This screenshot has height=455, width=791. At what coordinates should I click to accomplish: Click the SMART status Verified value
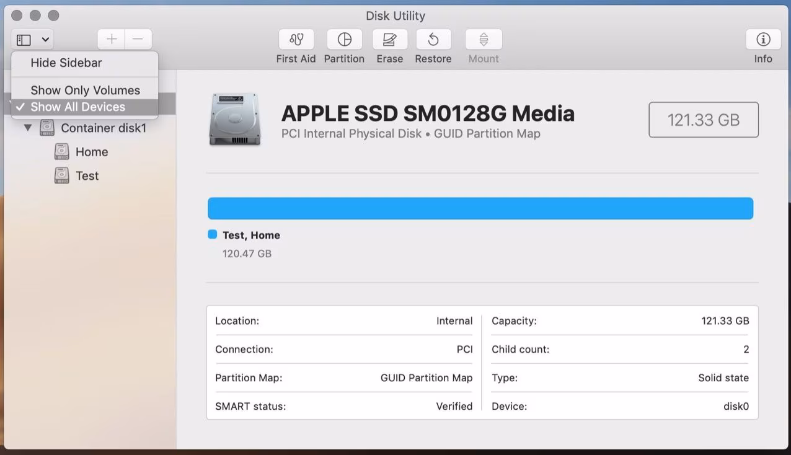coord(454,407)
